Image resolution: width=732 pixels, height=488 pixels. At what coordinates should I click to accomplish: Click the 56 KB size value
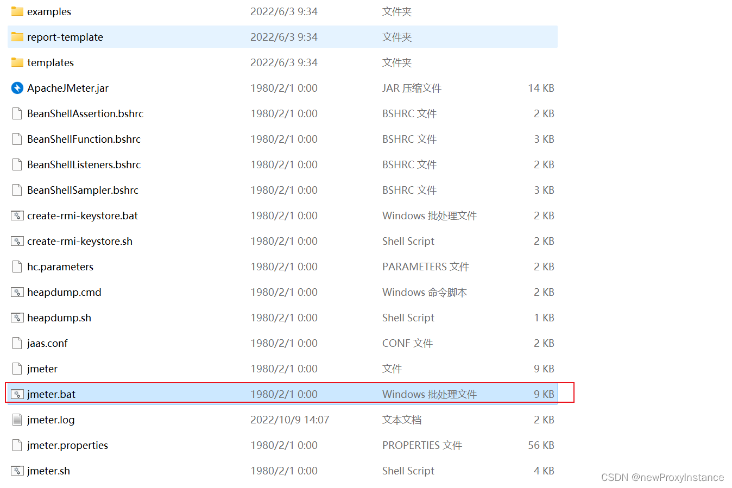(x=541, y=445)
